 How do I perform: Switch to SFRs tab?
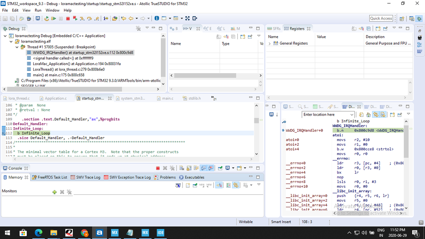(x=274, y=28)
